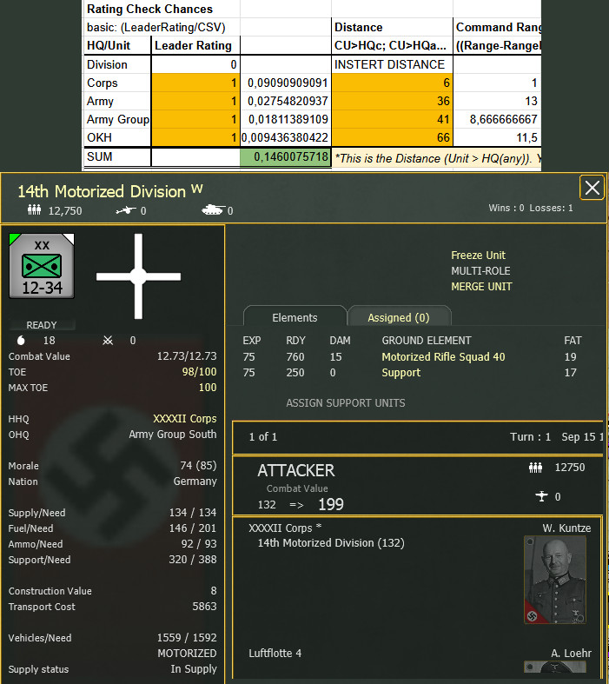Click Vehicles/Need value 1559 / 1592

[187, 638]
